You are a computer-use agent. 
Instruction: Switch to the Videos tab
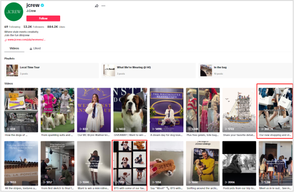coord(14,48)
